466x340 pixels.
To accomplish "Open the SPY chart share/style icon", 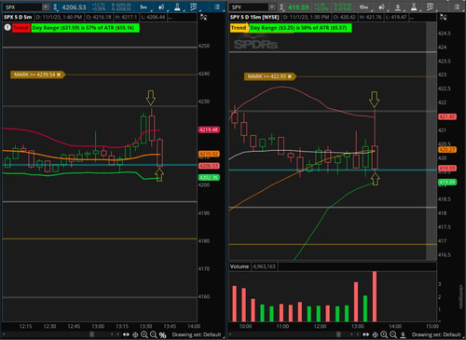I will 382,7.
